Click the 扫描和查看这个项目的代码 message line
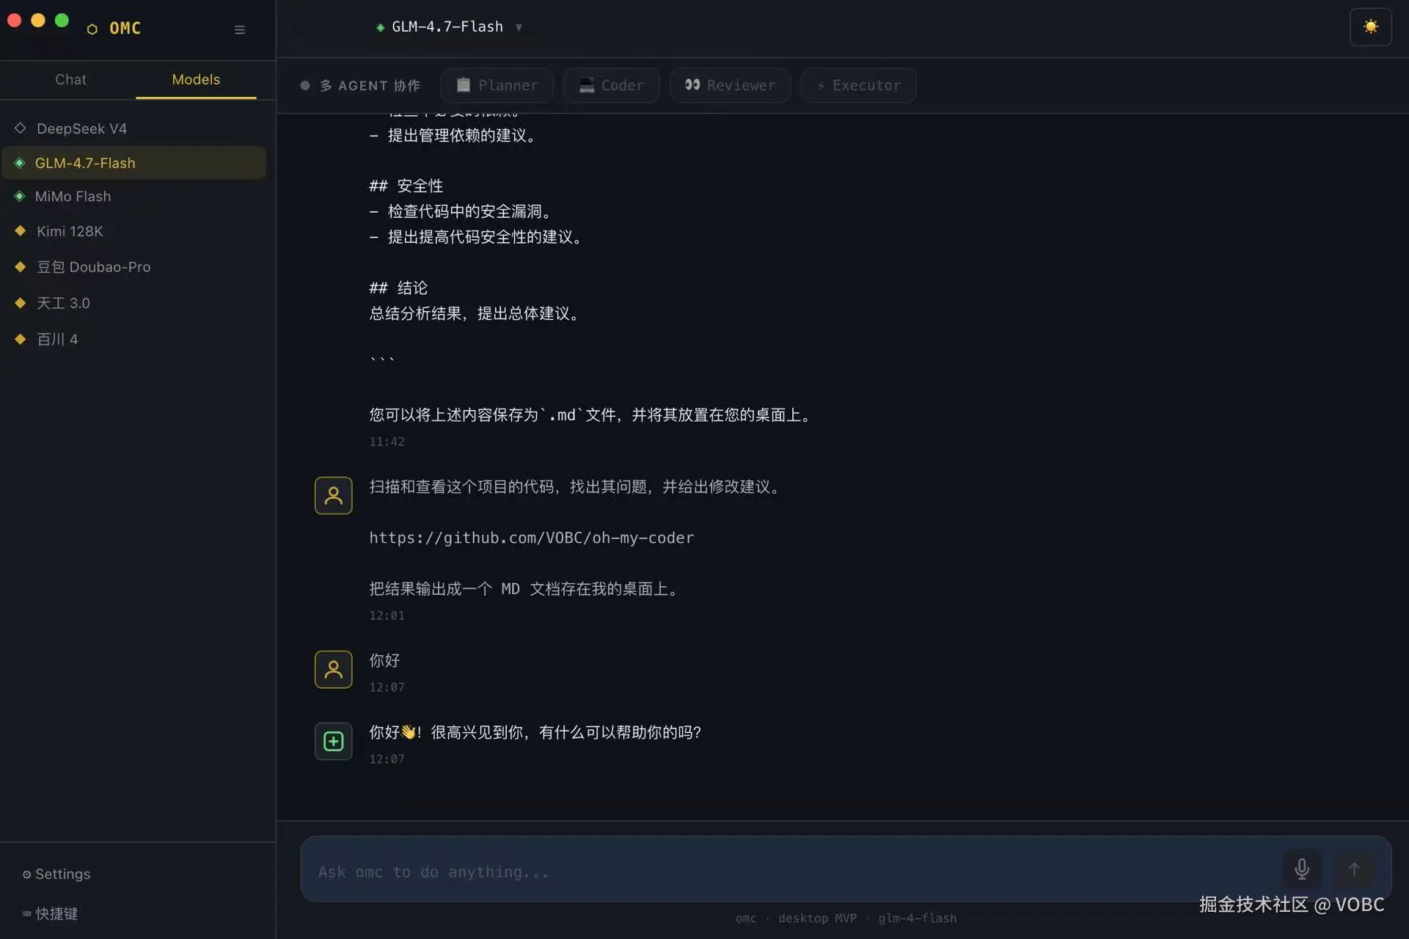 coord(574,488)
